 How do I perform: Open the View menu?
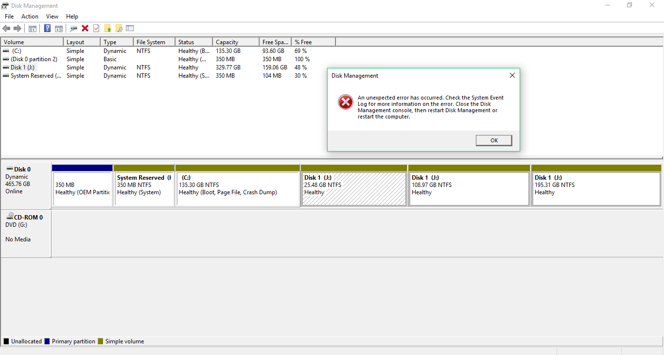click(52, 17)
